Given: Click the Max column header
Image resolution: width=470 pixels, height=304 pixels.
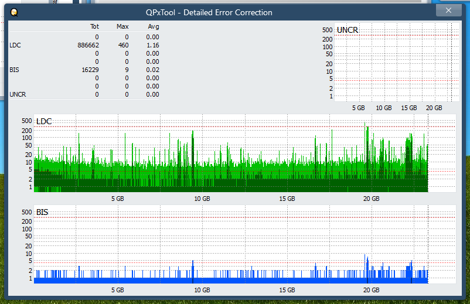Looking at the screenshot, I should click(x=122, y=27).
